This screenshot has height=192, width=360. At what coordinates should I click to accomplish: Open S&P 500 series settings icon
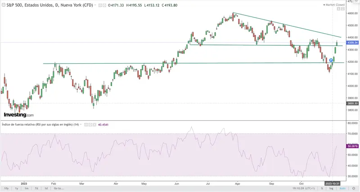[x=104, y=5]
